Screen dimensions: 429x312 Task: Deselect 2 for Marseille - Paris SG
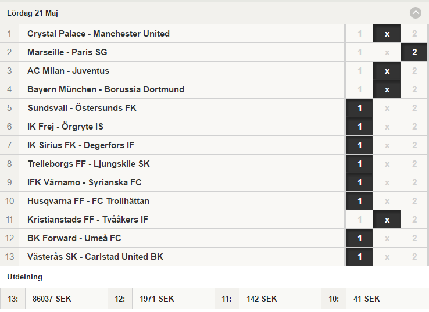[x=414, y=52]
